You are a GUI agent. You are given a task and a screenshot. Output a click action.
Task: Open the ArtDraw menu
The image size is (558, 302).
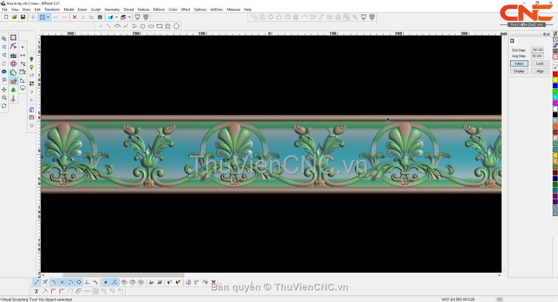coord(216,9)
